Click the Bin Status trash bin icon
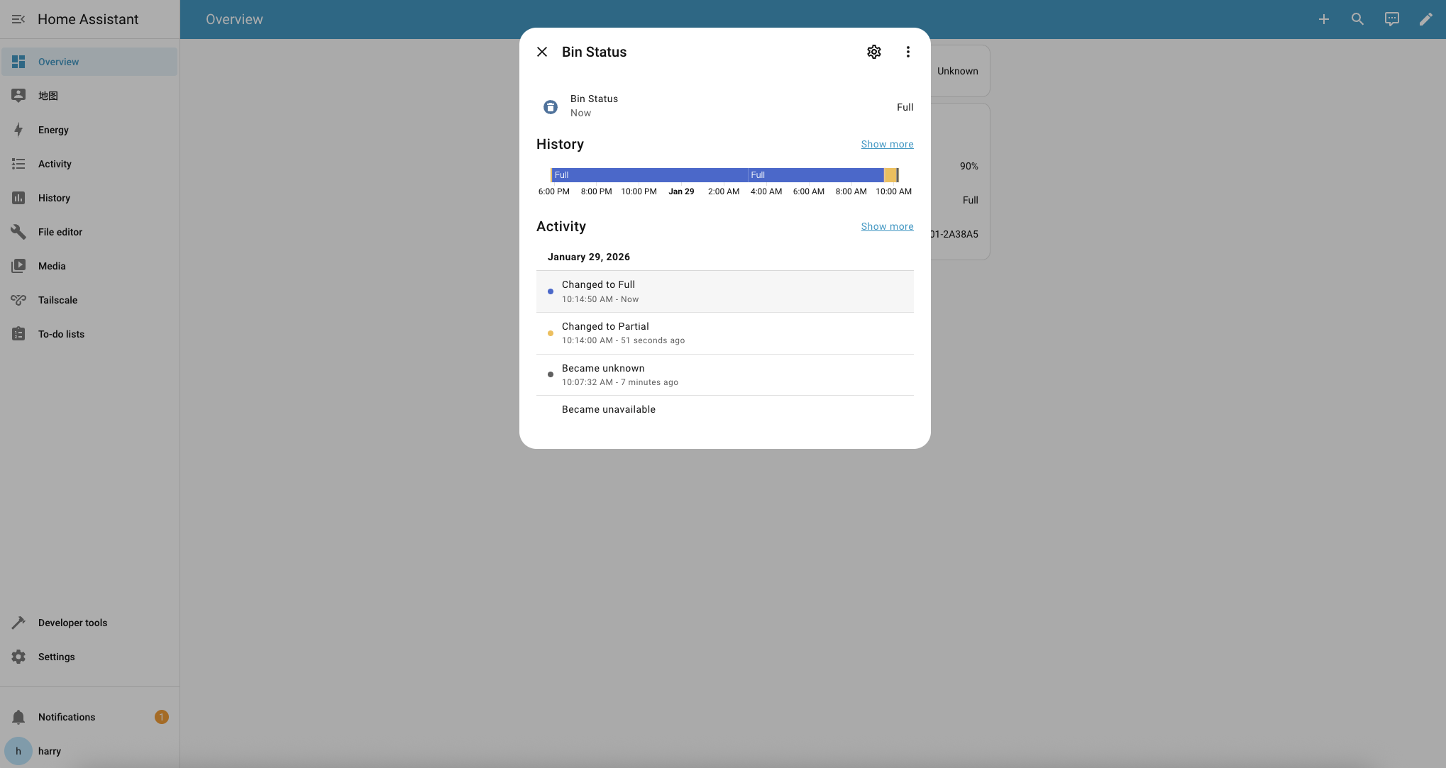1446x768 pixels. [551, 107]
